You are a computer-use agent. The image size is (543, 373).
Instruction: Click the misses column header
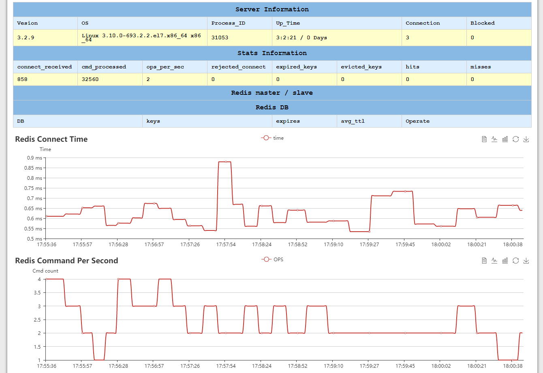click(499, 67)
